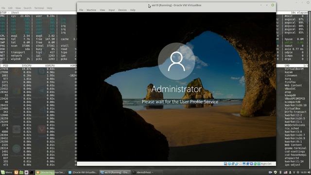The image size is (311, 175).
Task: Switch to the ws19 [Running] taskbar window
Action: click(115, 173)
